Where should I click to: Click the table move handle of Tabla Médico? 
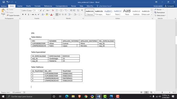tap(30, 39)
